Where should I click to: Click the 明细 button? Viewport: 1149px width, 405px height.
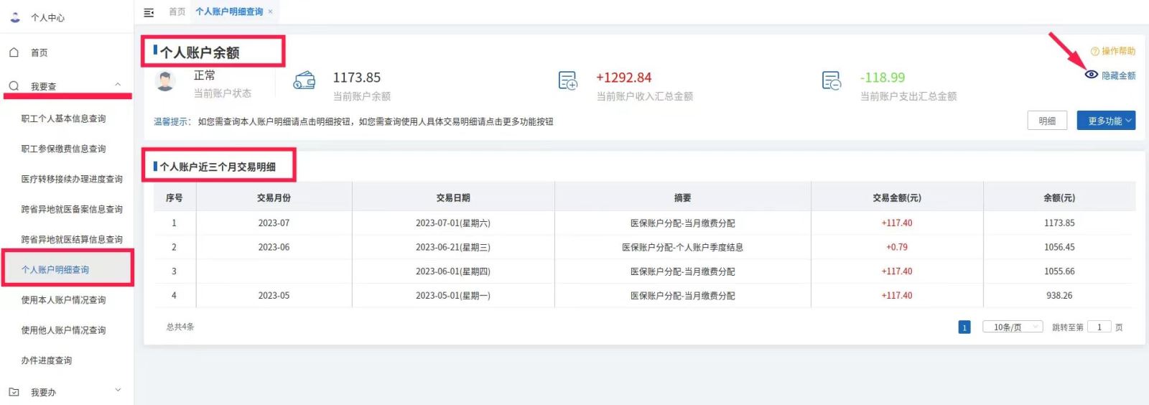(x=1046, y=121)
